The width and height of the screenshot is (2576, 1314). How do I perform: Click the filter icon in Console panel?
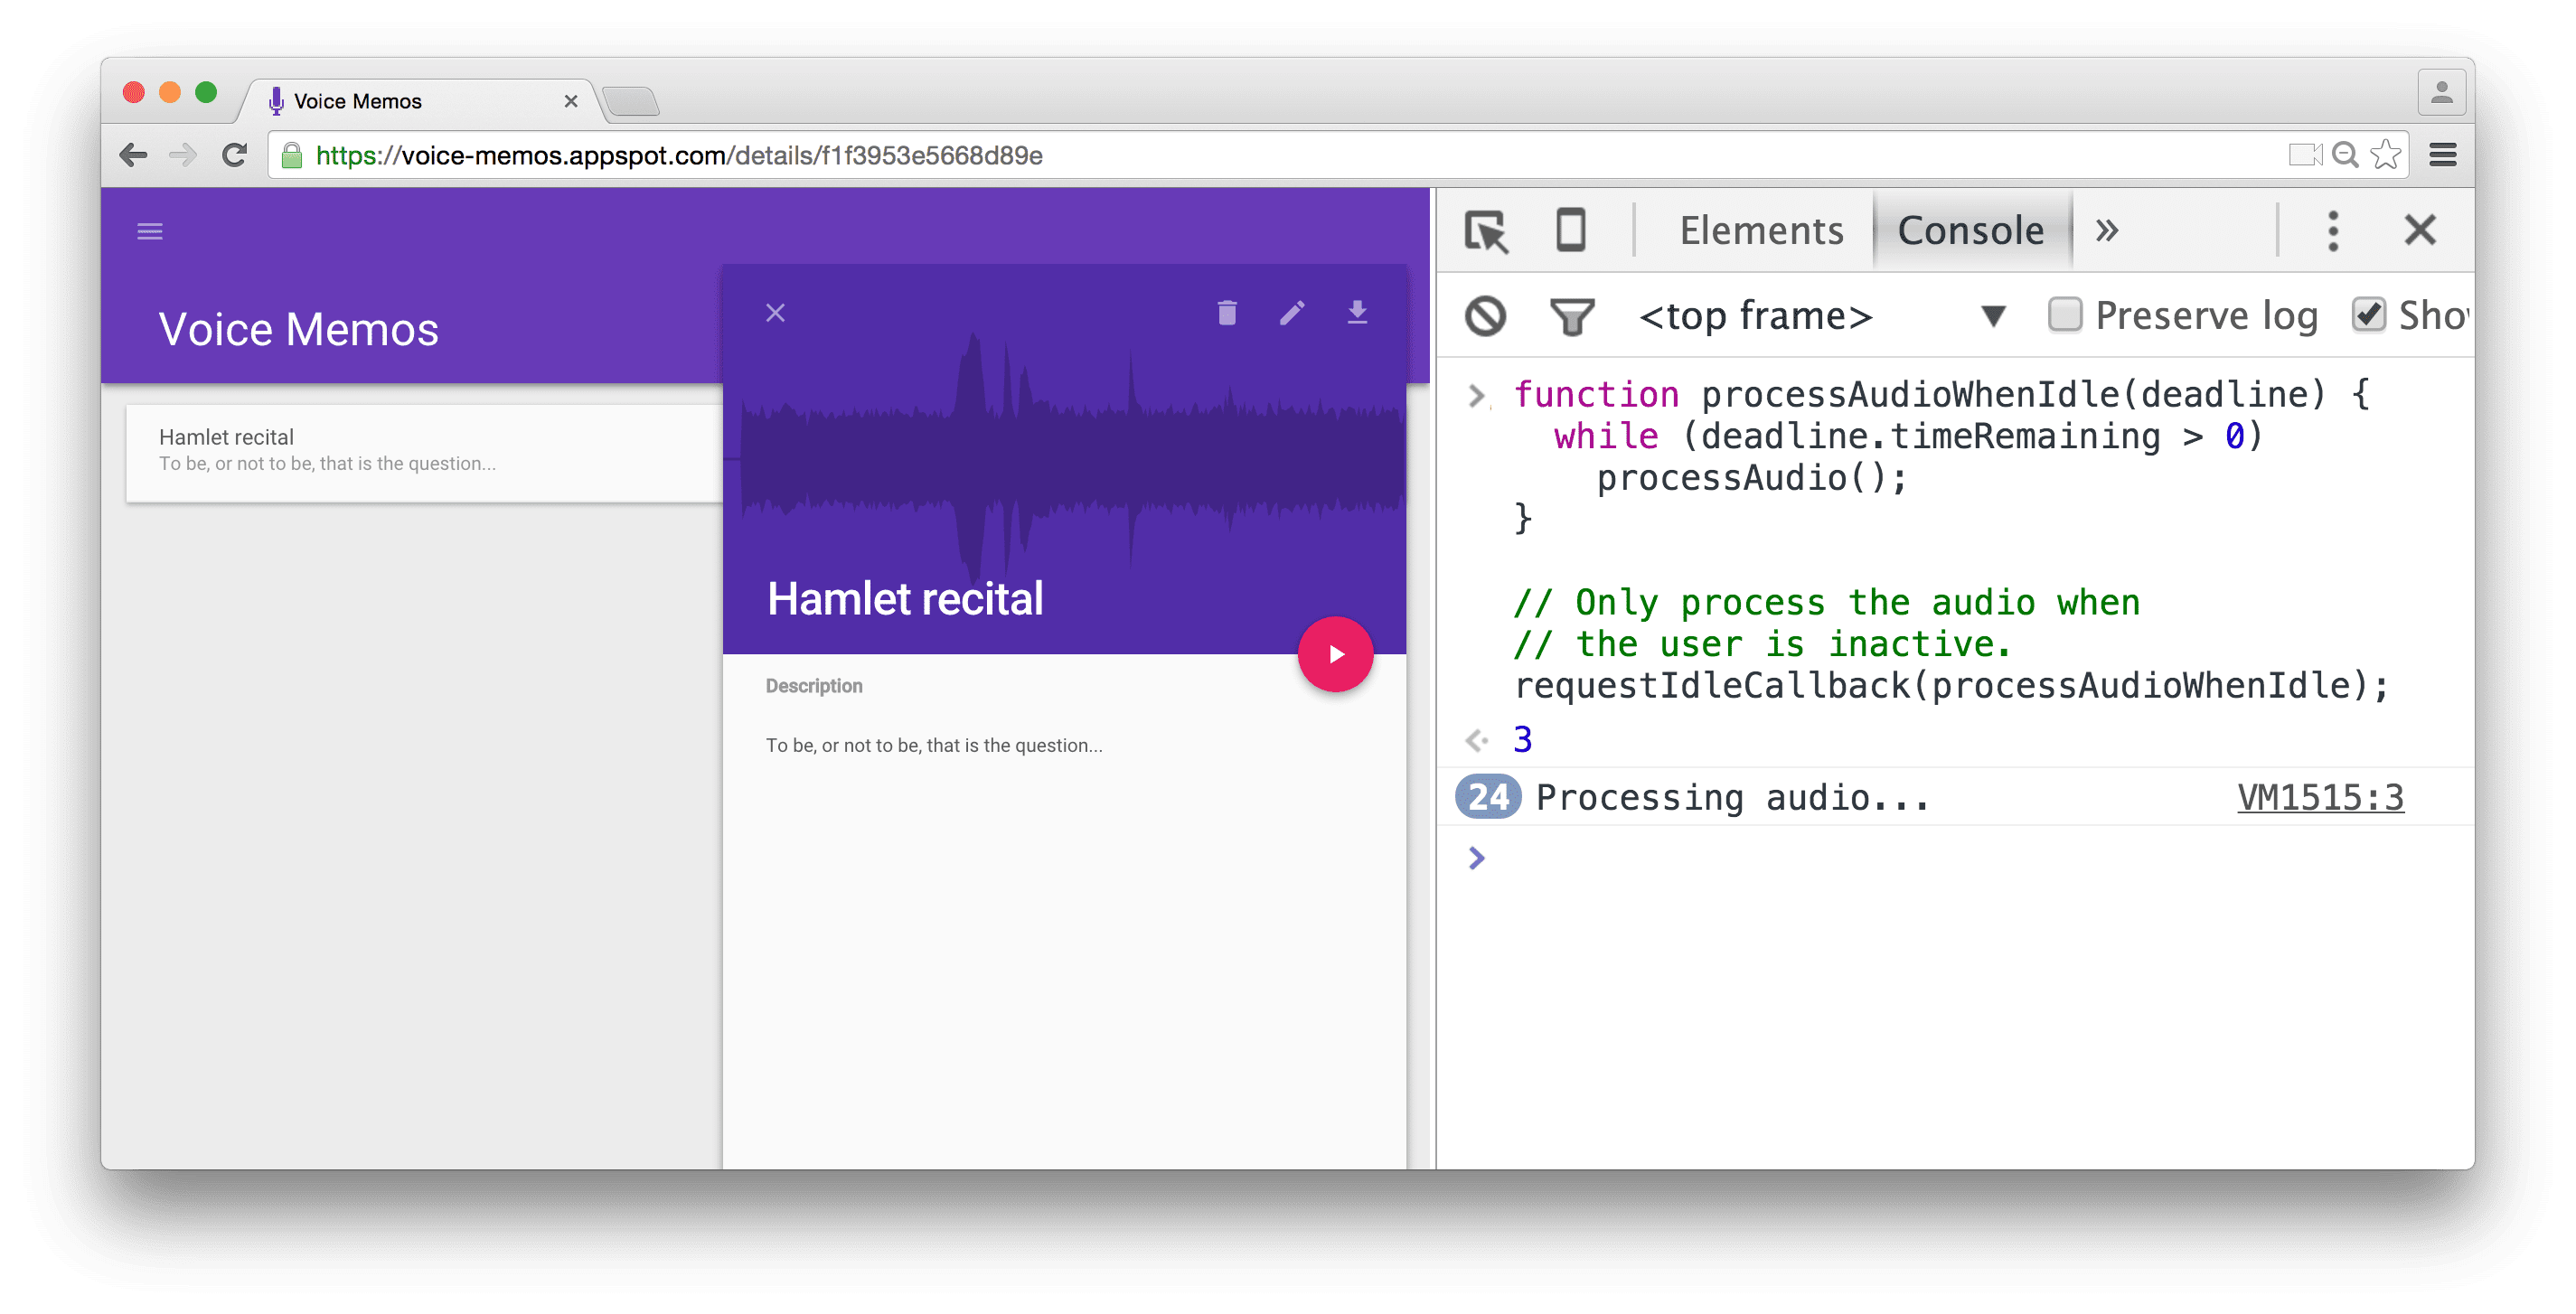pos(1570,317)
